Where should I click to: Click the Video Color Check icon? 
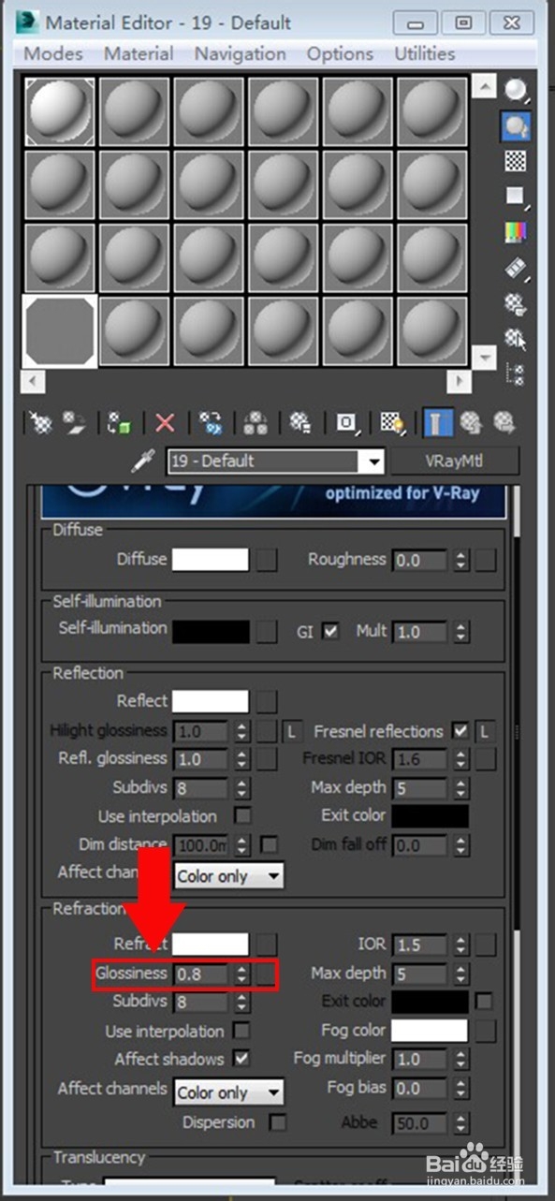516,231
